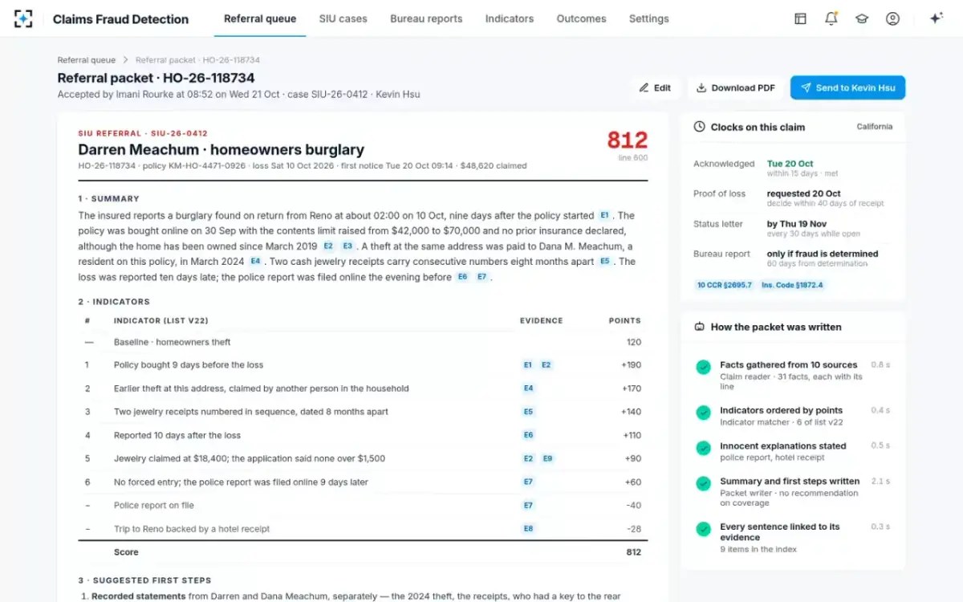Click the Claims Fraud Detection logo icon

click(23, 18)
